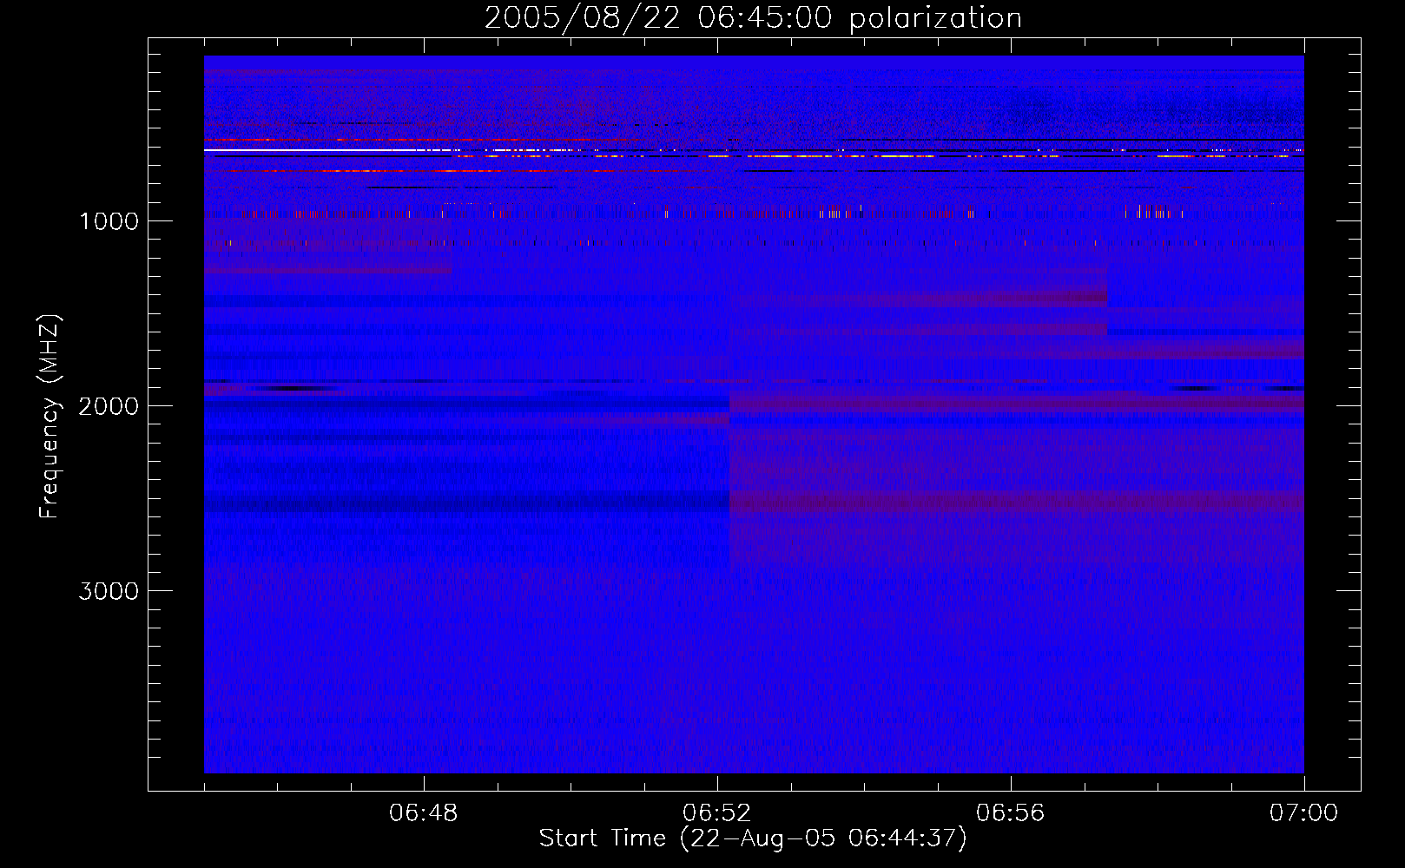The image size is (1405, 868).
Task: Click the 2000 frequency tick label
Action: tap(109, 406)
